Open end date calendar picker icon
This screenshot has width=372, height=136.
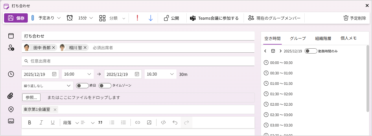tap(137, 74)
